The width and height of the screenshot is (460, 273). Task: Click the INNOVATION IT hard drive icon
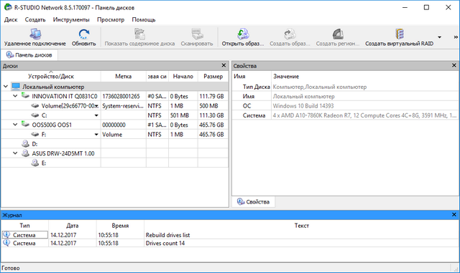[x=25, y=96]
